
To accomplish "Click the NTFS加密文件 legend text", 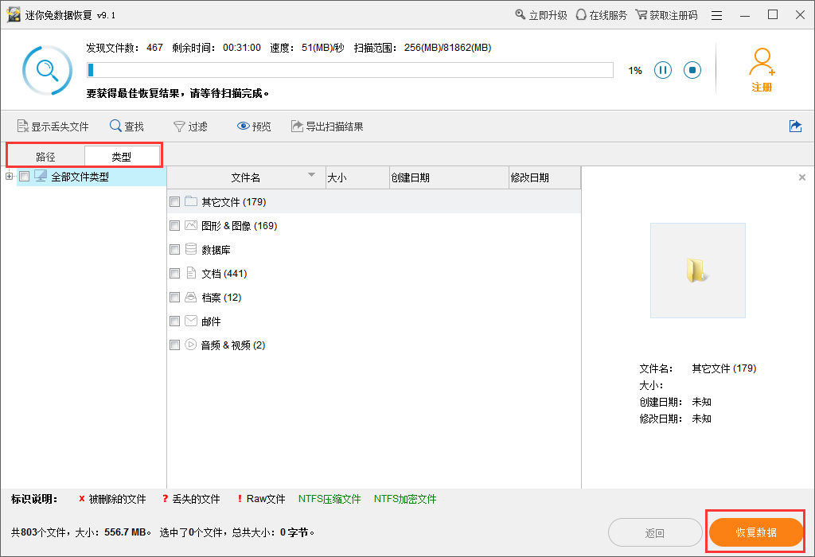I will (405, 499).
